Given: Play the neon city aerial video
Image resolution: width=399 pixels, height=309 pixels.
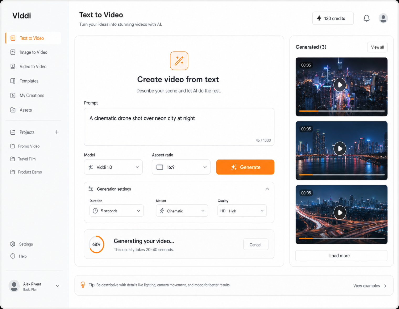Looking at the screenshot, I should (340, 85).
